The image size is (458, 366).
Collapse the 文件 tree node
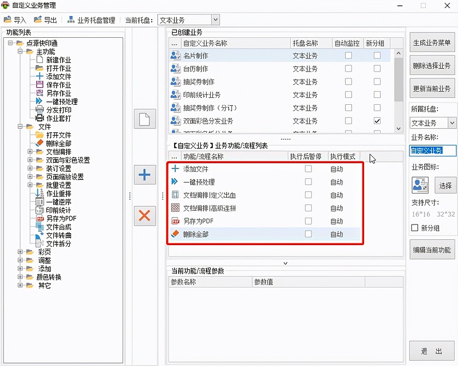pos(20,127)
